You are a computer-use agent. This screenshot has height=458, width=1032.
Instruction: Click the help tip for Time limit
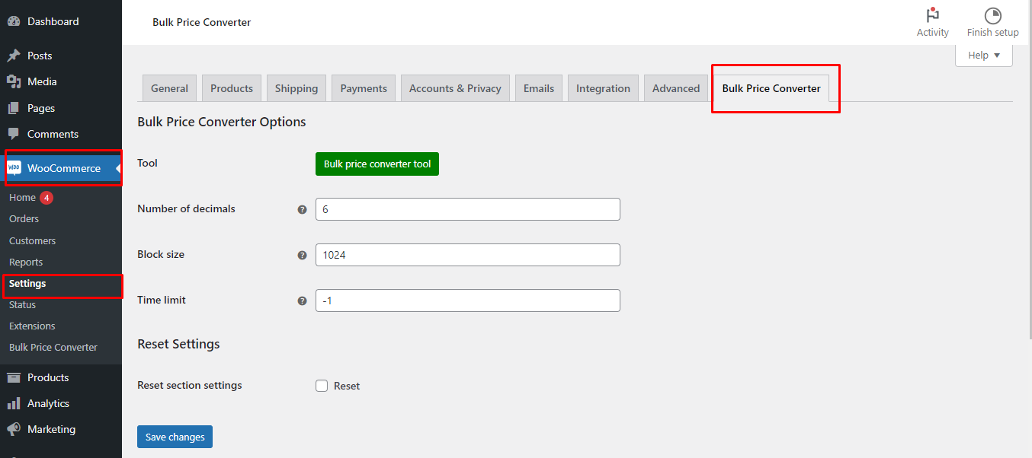click(302, 301)
